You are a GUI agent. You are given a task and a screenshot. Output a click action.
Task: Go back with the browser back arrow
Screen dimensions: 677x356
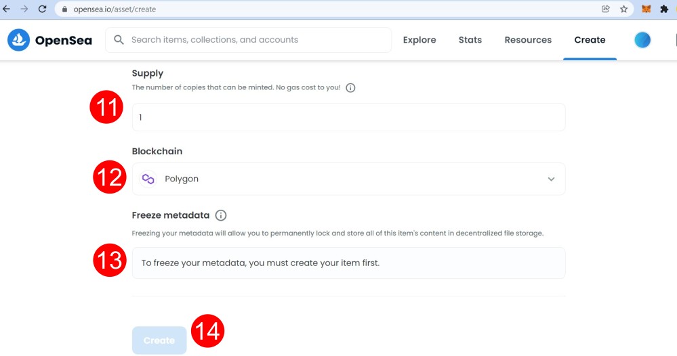click(x=7, y=9)
